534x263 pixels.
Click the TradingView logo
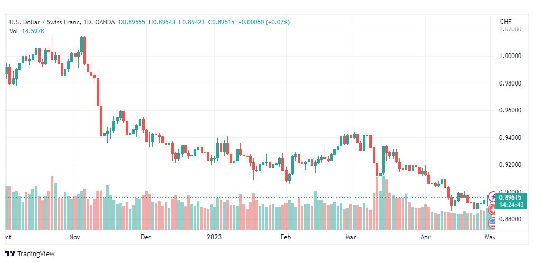click(x=30, y=254)
